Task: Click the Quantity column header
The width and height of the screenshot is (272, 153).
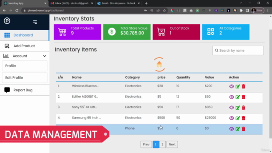Action: 183,77
